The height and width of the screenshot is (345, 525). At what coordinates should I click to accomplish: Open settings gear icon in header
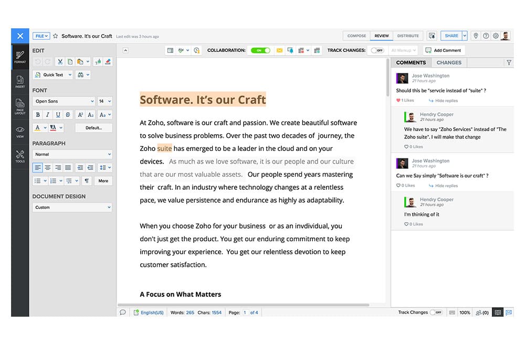(496, 36)
